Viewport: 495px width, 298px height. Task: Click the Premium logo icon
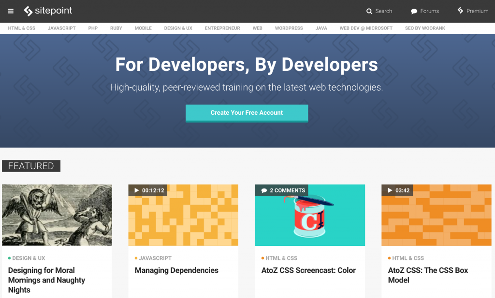[x=460, y=11]
